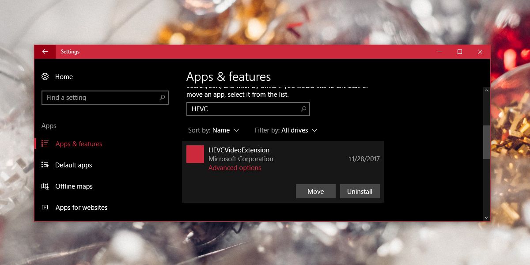Open Default apps section

pyautogui.click(x=74, y=165)
